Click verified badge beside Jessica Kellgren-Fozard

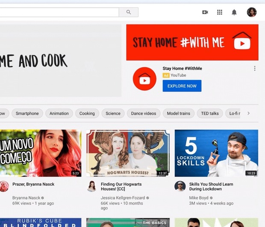147,198
